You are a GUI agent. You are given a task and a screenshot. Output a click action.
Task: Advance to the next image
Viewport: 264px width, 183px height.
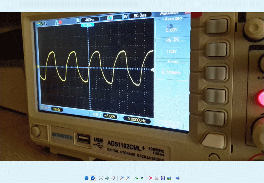[93, 178]
